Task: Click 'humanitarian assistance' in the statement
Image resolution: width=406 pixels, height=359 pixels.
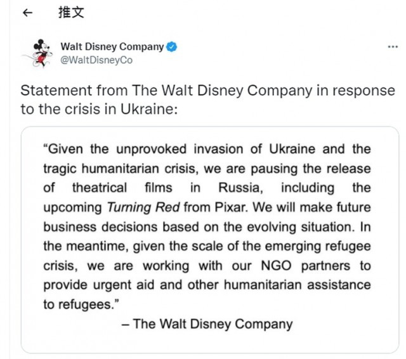Action: click(298, 285)
